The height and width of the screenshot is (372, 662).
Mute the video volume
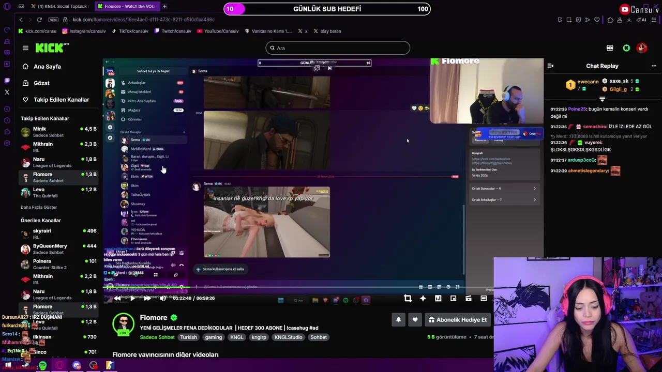coord(163,298)
